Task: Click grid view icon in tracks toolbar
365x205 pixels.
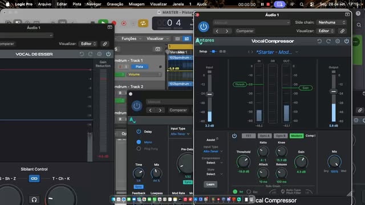Action: coord(177,39)
